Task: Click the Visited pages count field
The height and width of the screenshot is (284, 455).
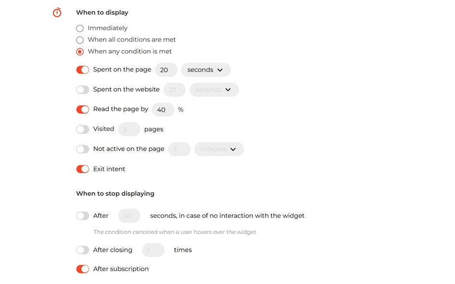Action: (x=129, y=130)
